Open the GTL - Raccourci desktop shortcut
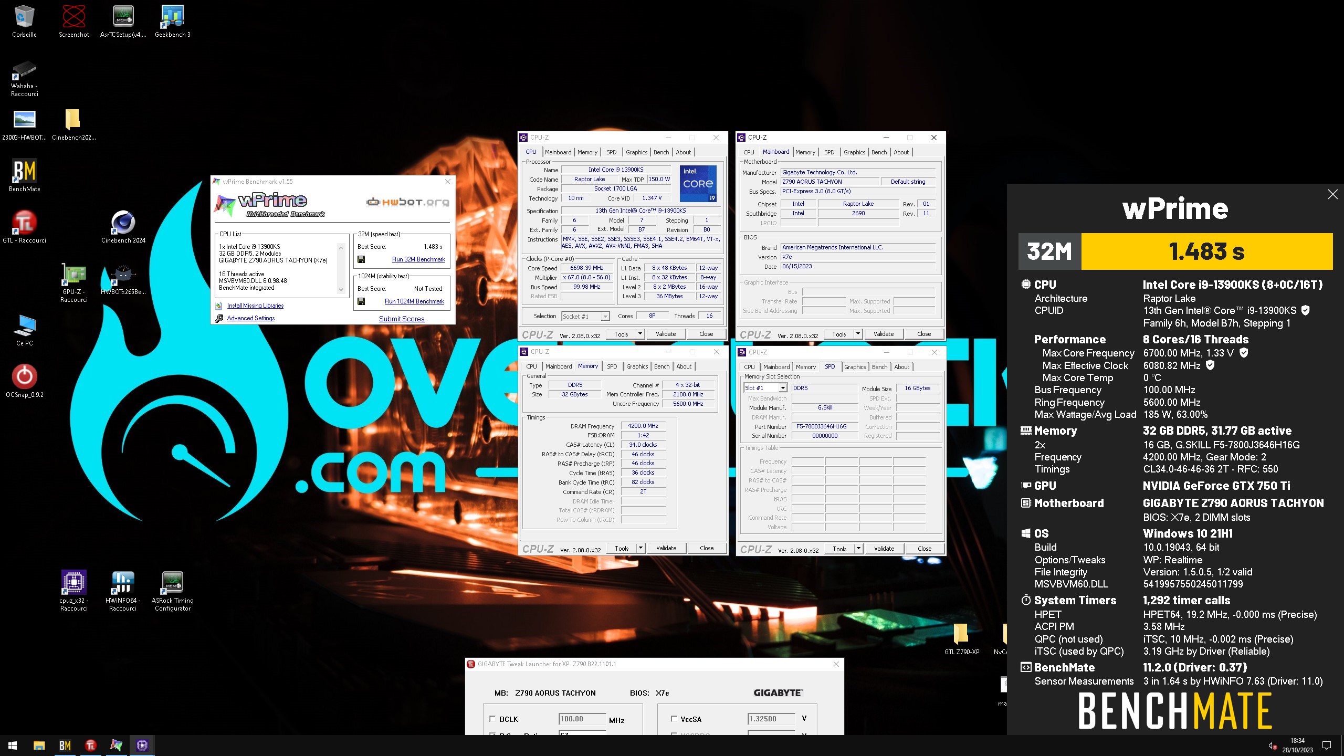 (x=24, y=227)
